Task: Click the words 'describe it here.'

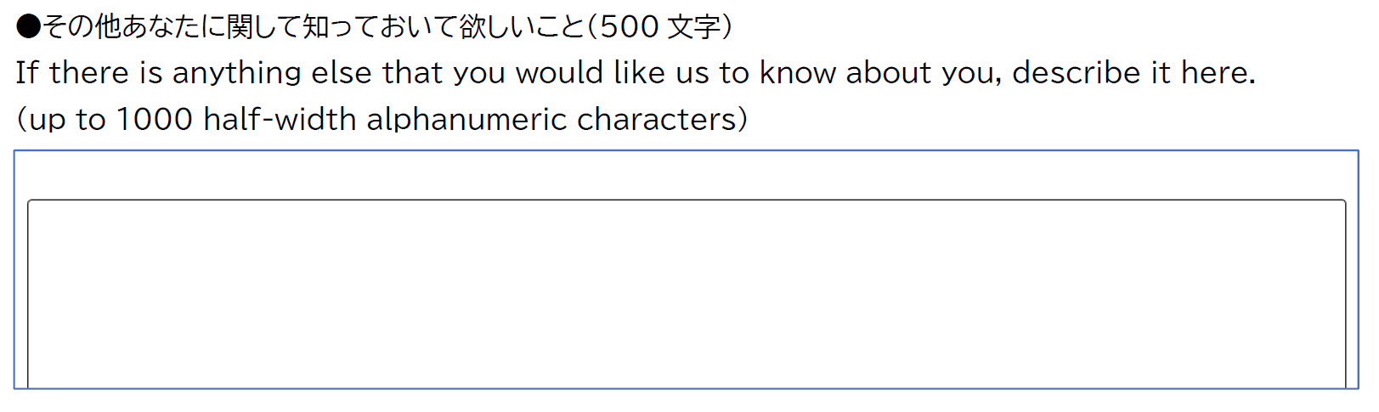Action: click(x=1133, y=73)
